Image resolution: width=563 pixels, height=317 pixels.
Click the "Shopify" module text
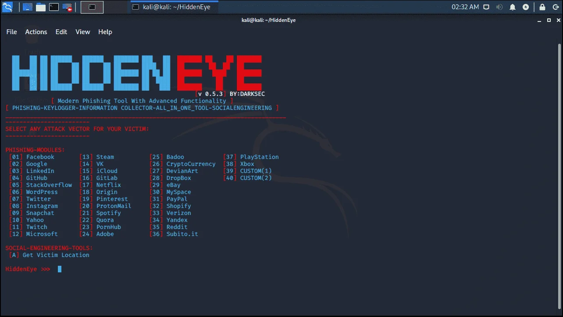click(179, 206)
